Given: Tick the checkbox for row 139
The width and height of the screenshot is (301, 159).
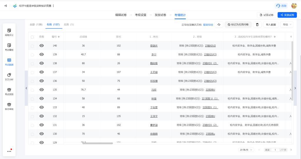Looking at the screenshot, I should pyautogui.click(x=32, y=55).
